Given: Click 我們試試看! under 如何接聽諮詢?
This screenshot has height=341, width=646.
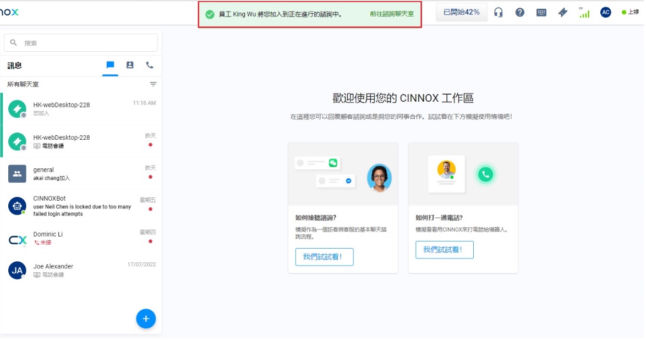Looking at the screenshot, I should tap(325, 257).
